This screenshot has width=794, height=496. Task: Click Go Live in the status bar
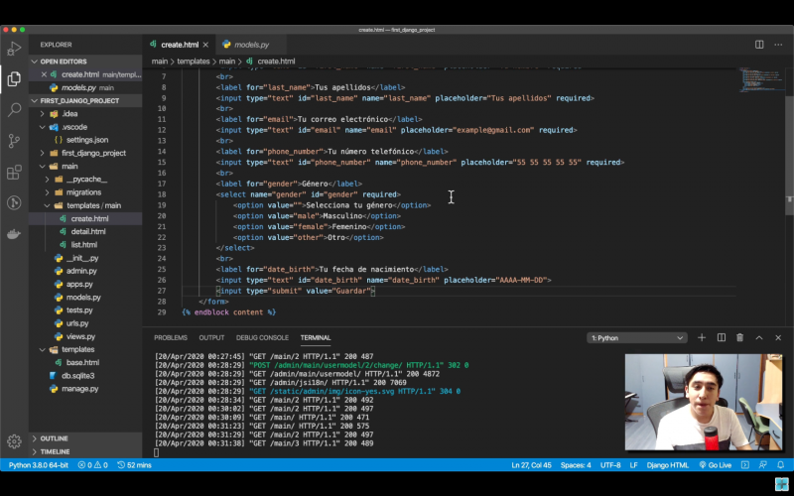point(714,464)
